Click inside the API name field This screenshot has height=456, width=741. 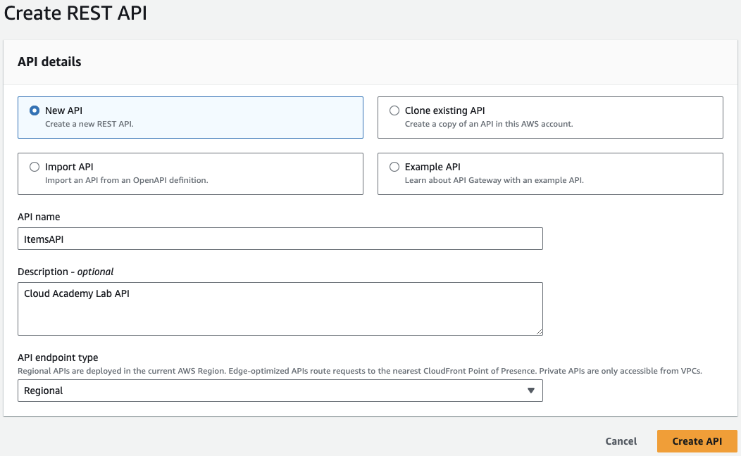tap(280, 239)
